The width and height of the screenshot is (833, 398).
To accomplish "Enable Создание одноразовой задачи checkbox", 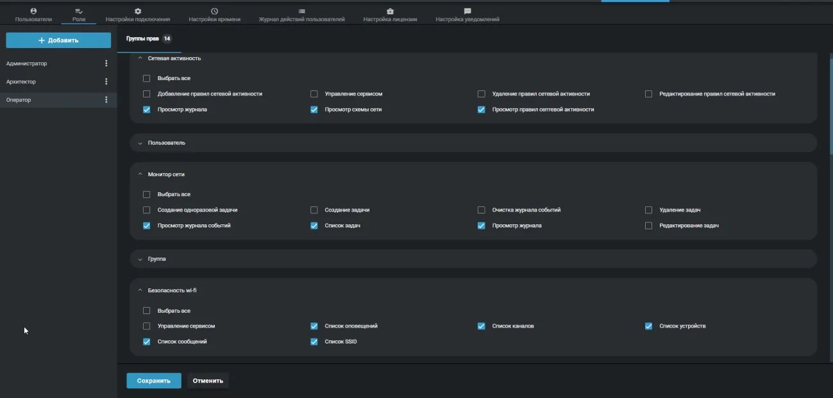I will [147, 210].
